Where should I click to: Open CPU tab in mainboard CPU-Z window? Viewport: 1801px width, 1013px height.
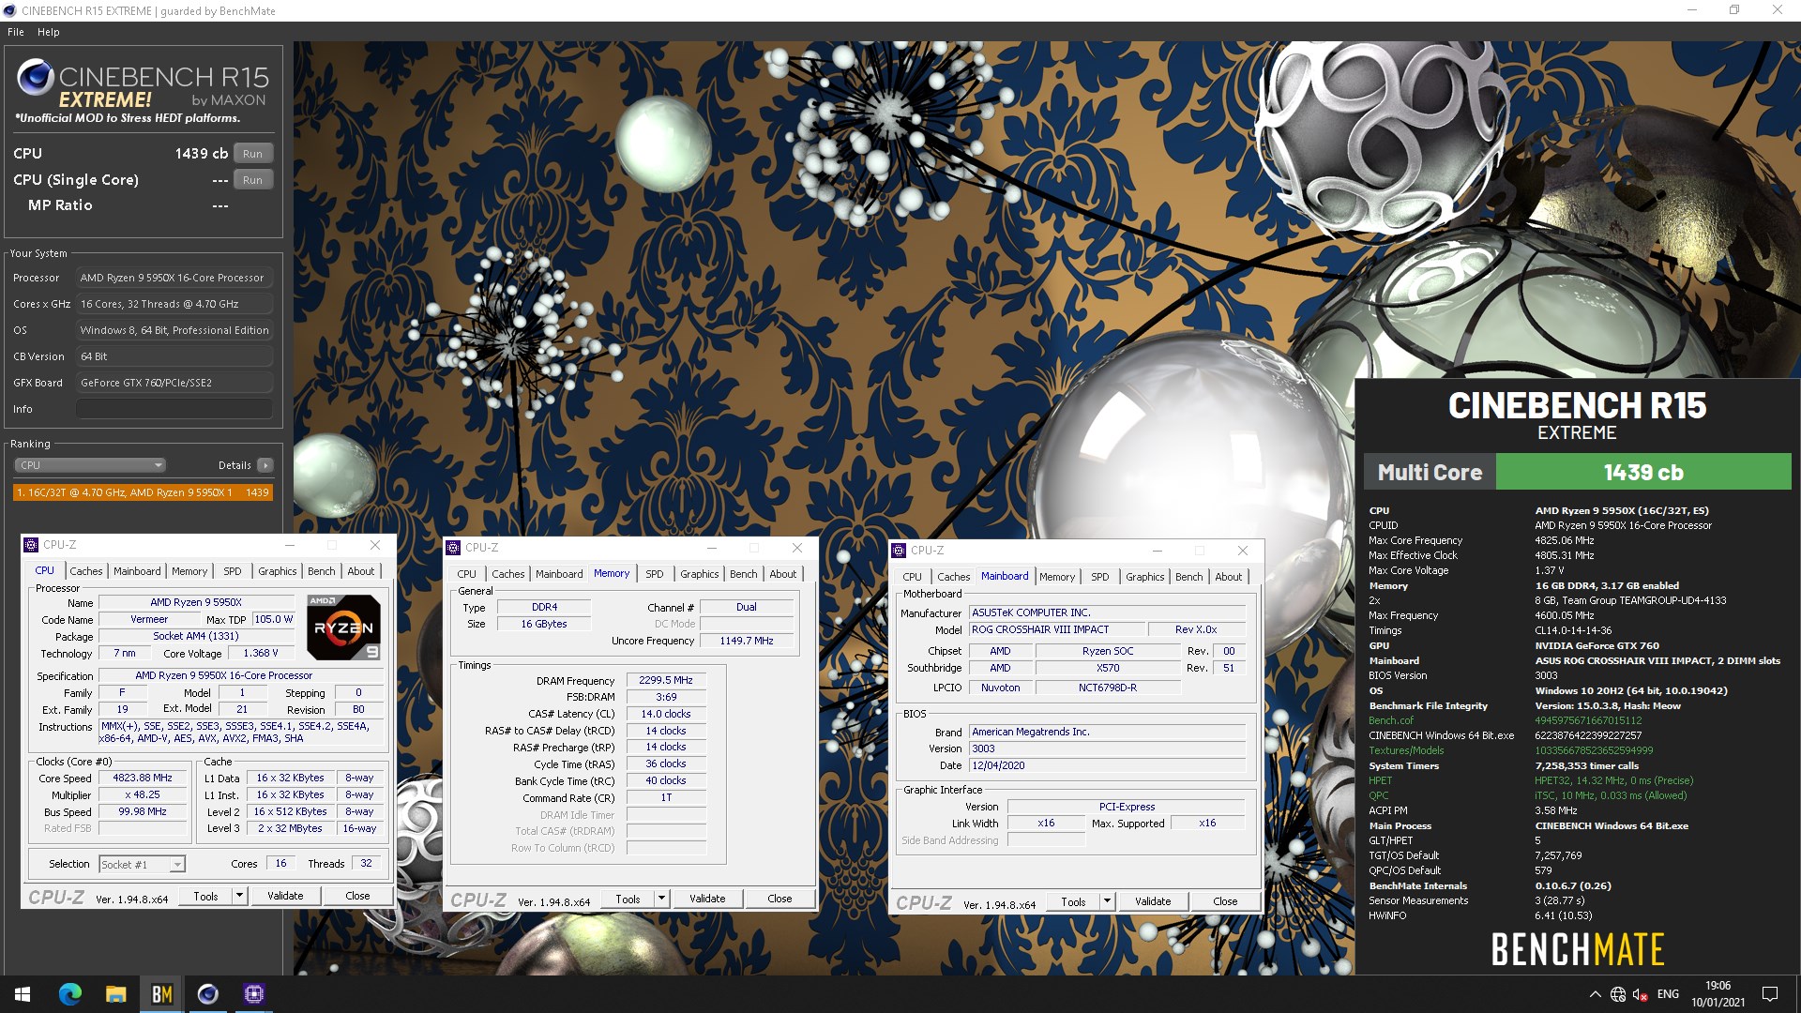coord(913,577)
